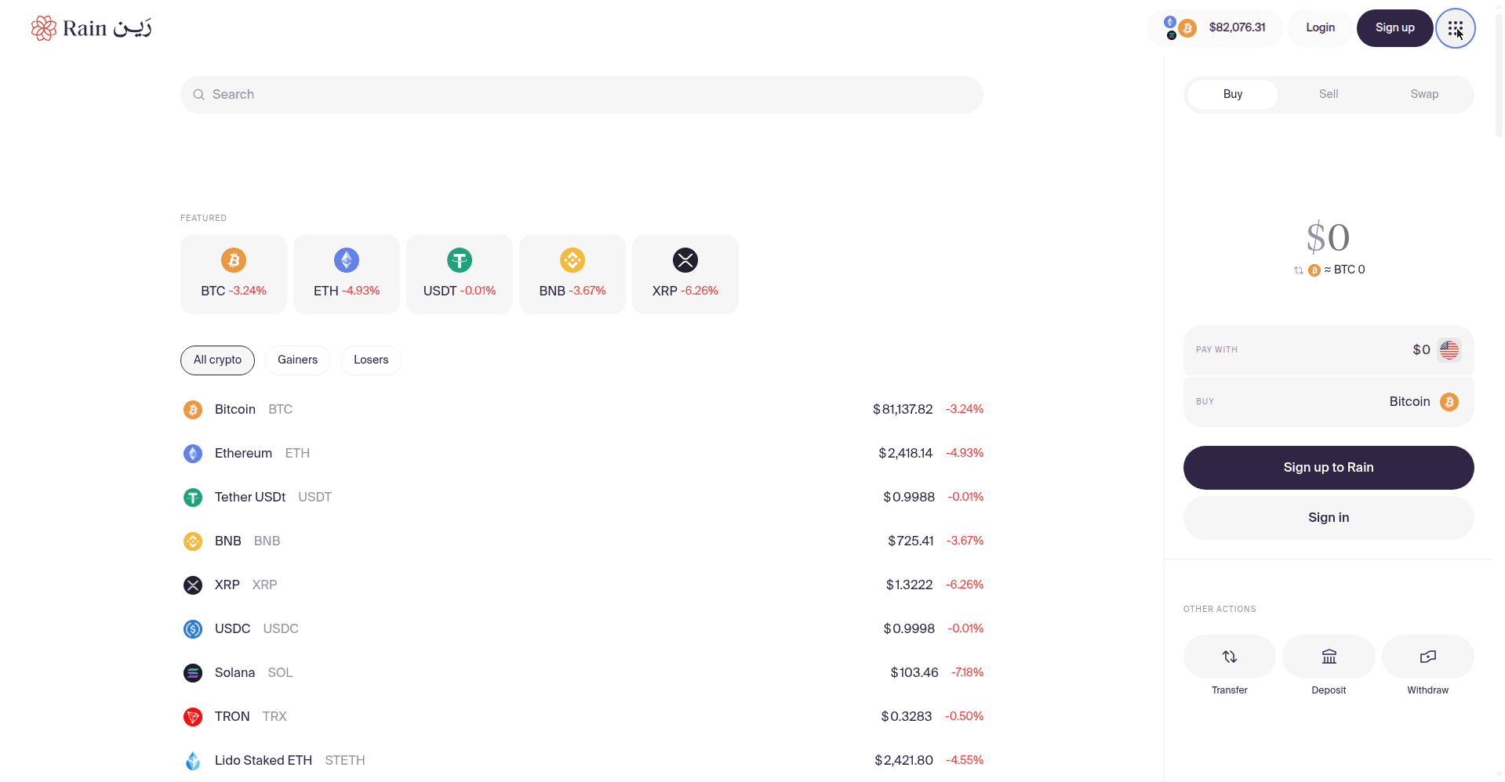Viewport: 1505px width, 782px height.
Task: Click the Withdraw cash icon
Action: pyautogui.click(x=1428, y=657)
